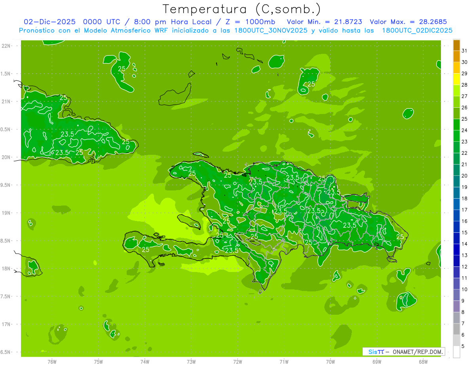Click 'Valor Max. = 28.2685' text

tap(408, 22)
